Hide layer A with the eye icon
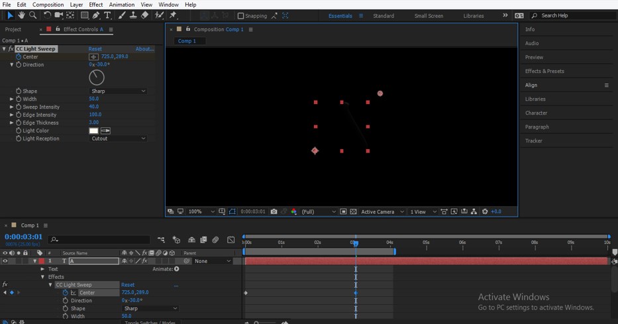 coord(5,261)
